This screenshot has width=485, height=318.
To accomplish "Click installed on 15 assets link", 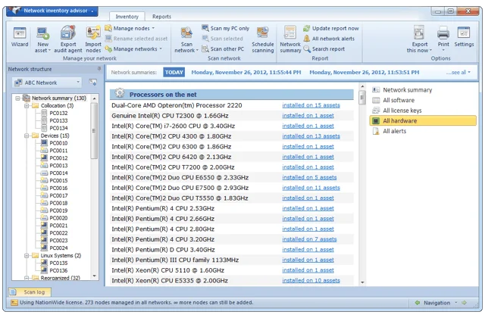I will (311, 105).
